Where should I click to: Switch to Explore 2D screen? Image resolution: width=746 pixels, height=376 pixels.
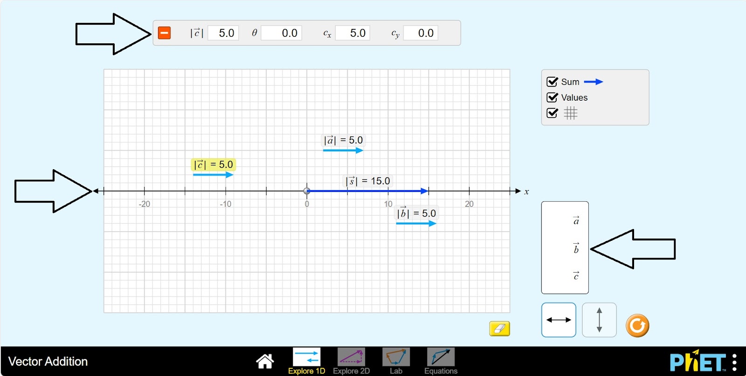[x=351, y=361]
